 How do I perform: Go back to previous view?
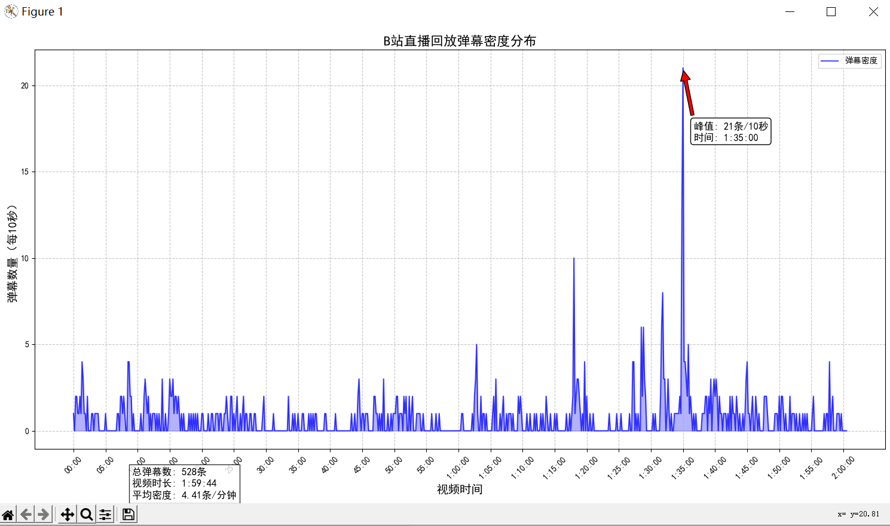pos(26,515)
